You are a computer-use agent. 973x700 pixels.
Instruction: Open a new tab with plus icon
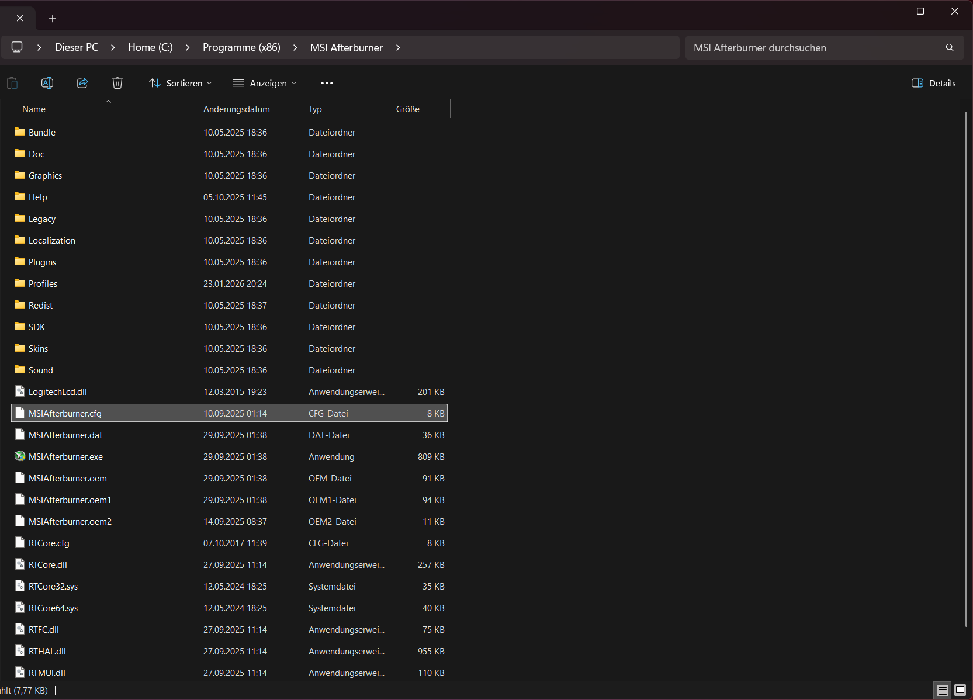tap(53, 19)
